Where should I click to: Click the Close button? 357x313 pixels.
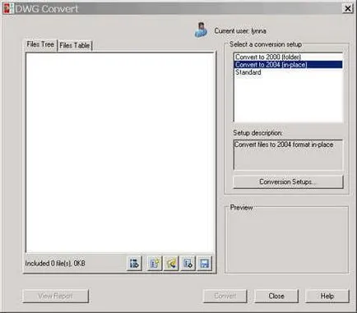pyautogui.click(x=276, y=296)
